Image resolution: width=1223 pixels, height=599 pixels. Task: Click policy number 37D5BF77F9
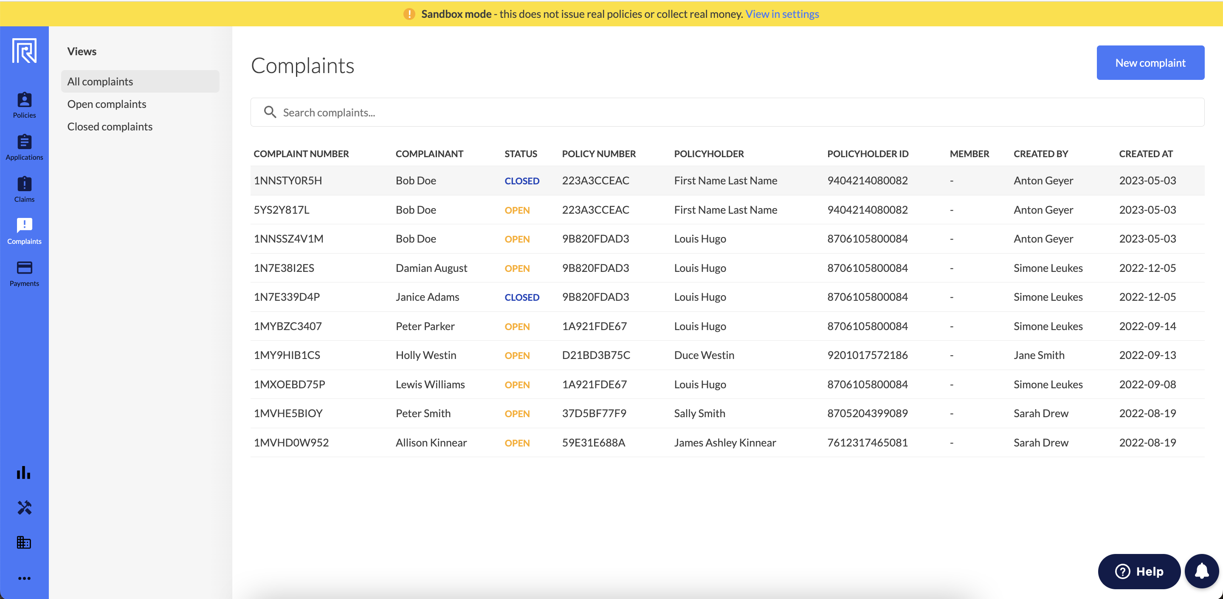point(594,413)
